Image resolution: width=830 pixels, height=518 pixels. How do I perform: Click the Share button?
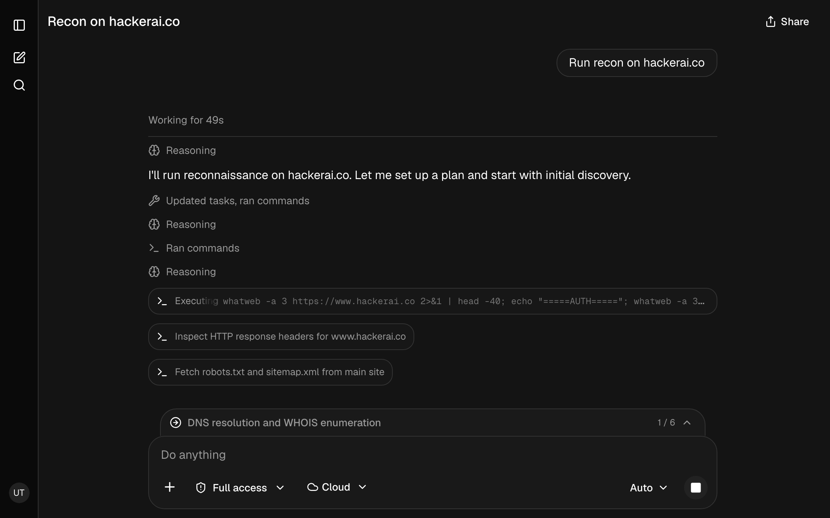[x=787, y=21]
